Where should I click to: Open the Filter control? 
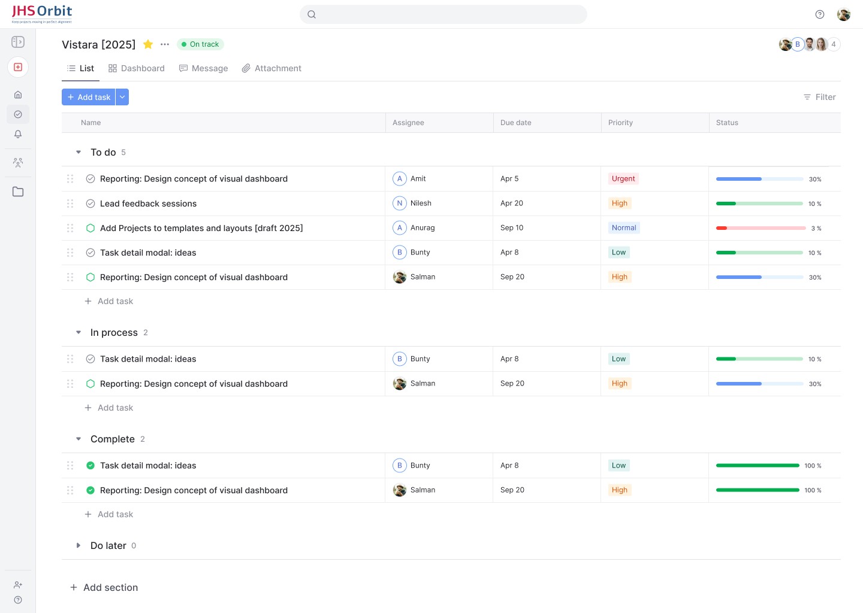819,97
